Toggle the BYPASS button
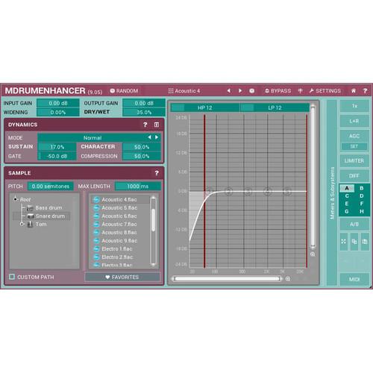 278,91
